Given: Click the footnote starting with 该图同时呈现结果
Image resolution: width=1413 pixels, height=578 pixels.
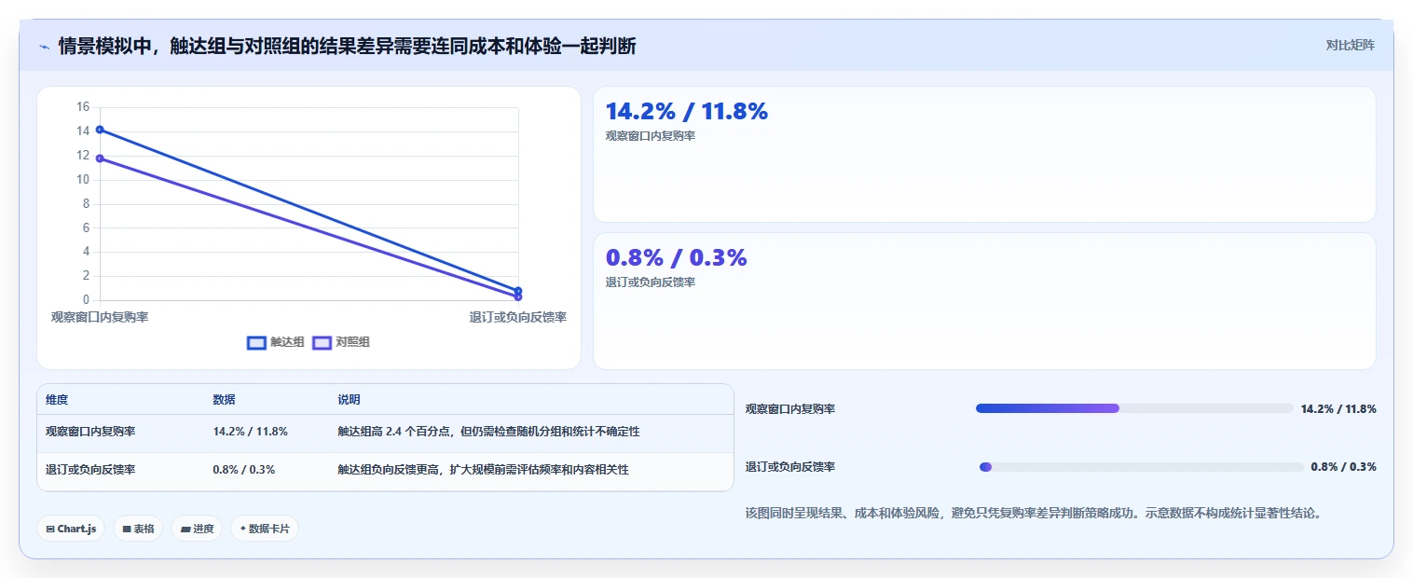Looking at the screenshot, I should tap(1033, 513).
